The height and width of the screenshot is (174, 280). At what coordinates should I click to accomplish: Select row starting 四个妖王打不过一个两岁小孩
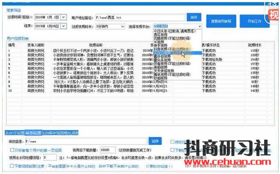click(140, 51)
